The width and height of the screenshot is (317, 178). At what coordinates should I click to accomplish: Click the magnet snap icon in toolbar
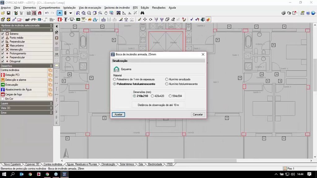click(40, 13)
